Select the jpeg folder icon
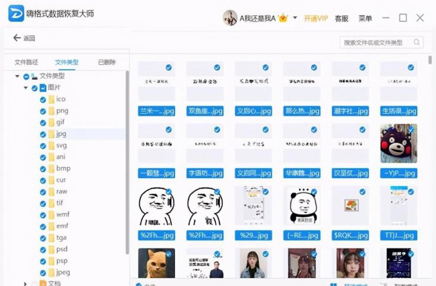Image resolution: width=436 pixels, height=286 pixels. (52, 273)
